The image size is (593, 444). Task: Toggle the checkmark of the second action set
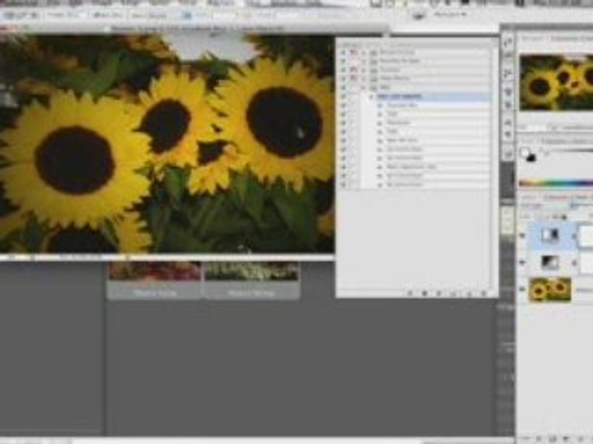344,61
